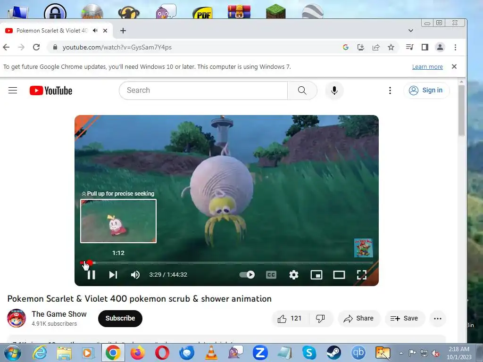
Task: Skip to the next video
Action: [113, 275]
